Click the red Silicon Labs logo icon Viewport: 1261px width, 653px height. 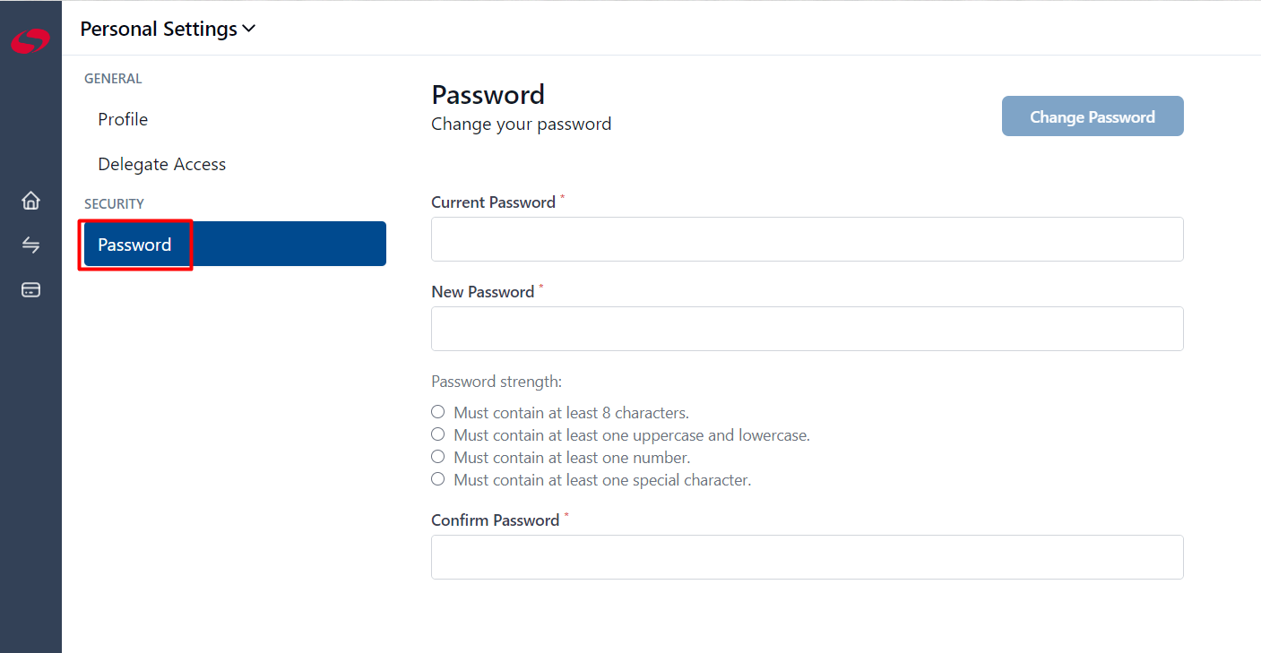[x=30, y=40]
